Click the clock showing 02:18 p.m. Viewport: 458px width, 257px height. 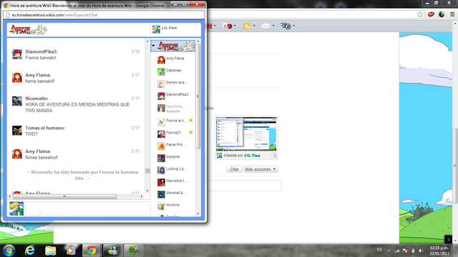(x=439, y=248)
